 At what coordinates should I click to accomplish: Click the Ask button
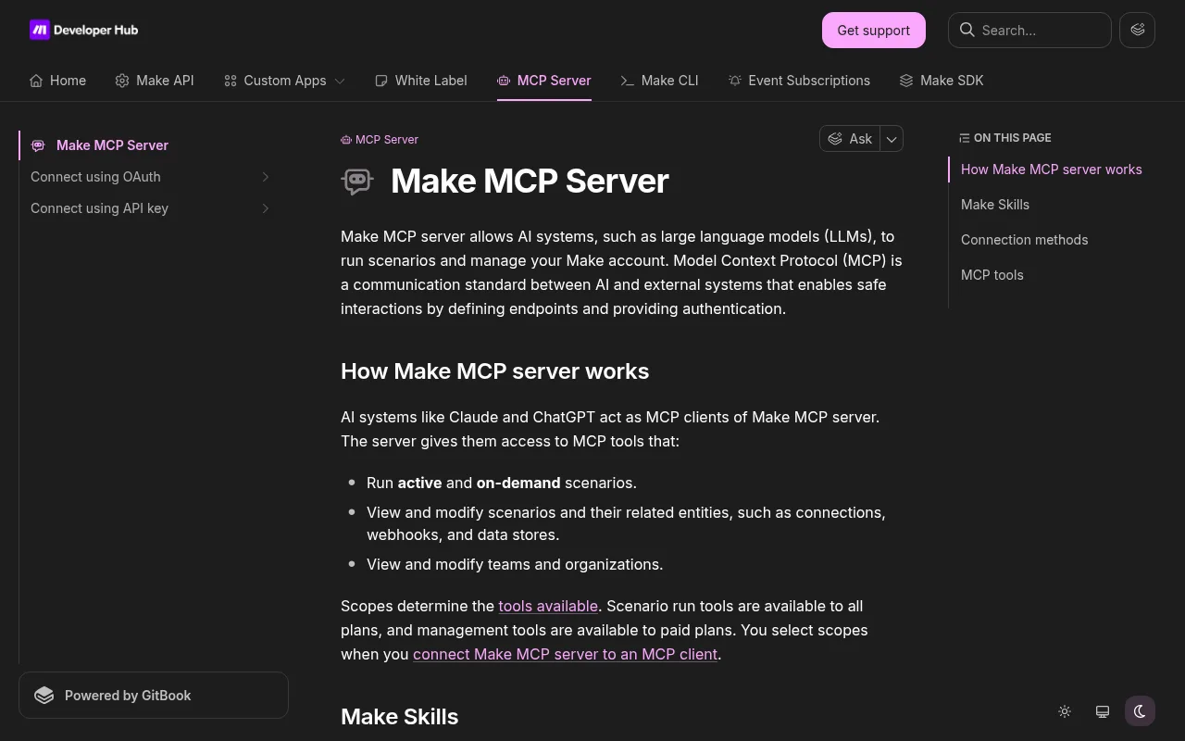[850, 139]
